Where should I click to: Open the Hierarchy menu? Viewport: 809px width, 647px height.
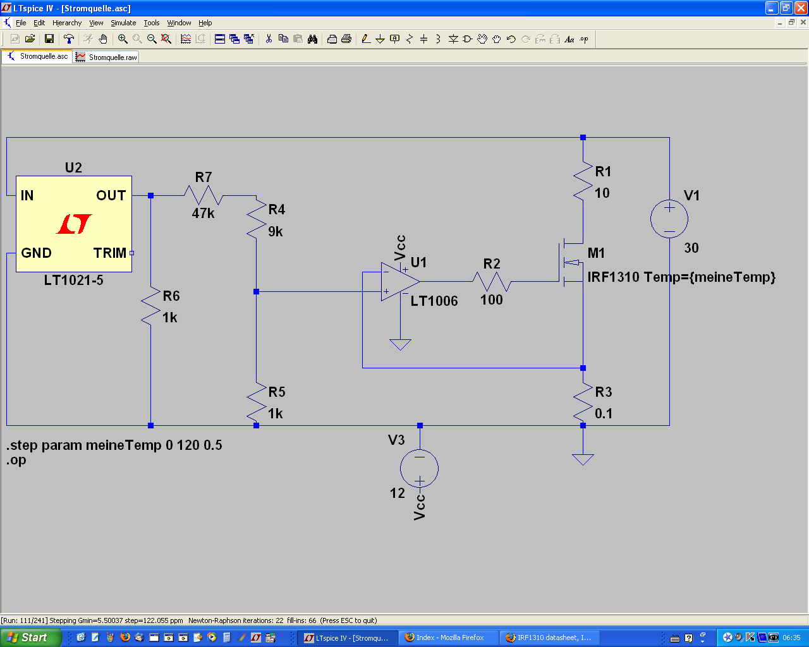point(67,23)
